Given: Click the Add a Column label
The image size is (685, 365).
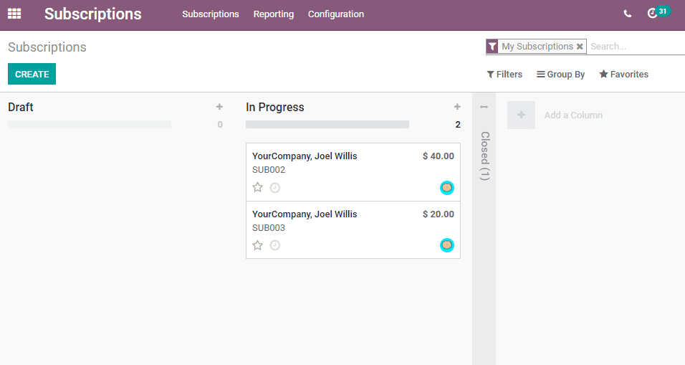Looking at the screenshot, I should [x=573, y=115].
